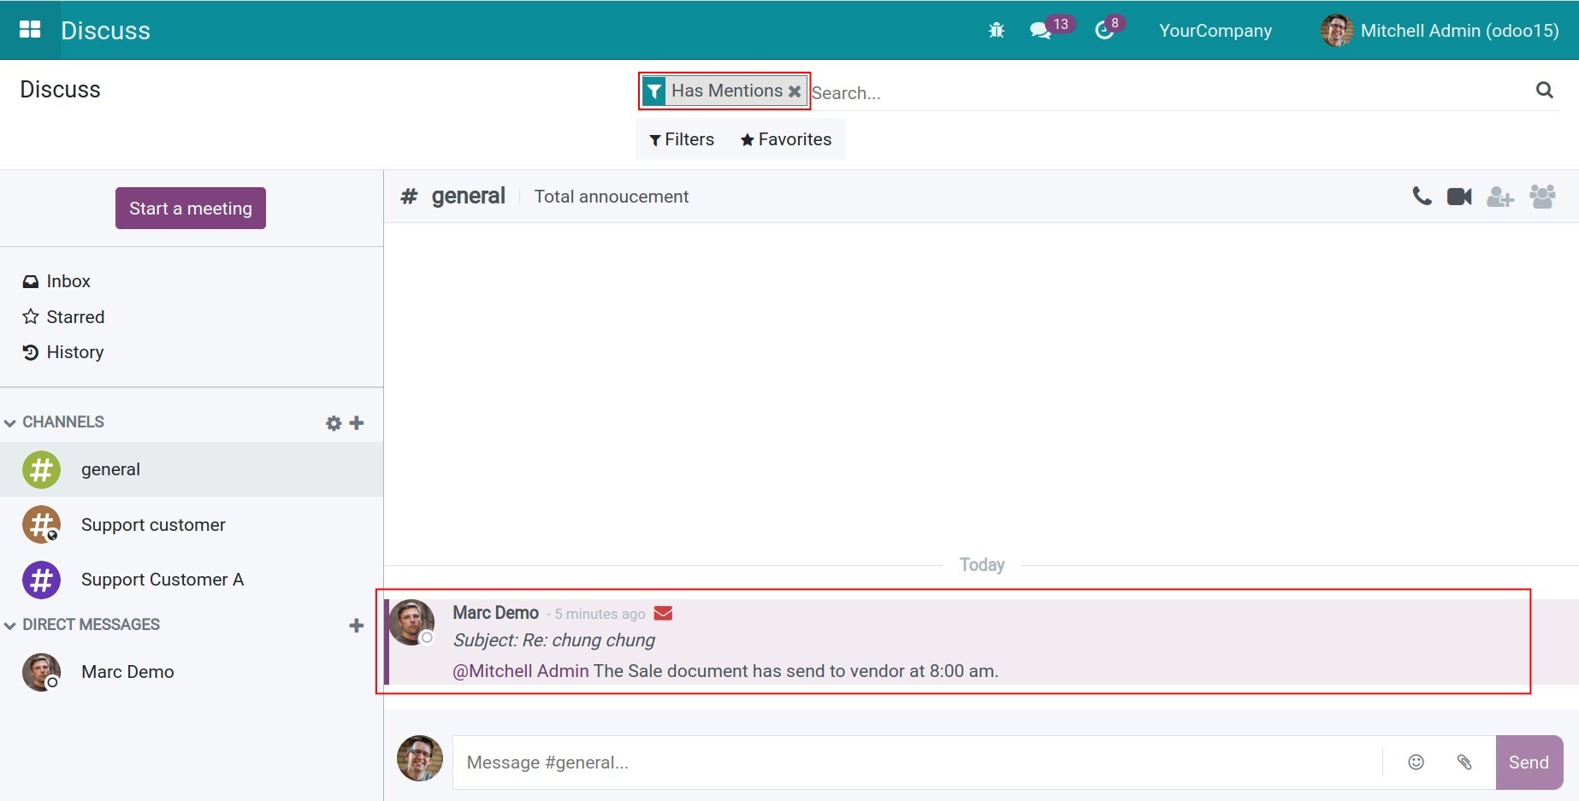Open activities clock icon with 8 badge
1579x801 pixels.
coord(1104,31)
